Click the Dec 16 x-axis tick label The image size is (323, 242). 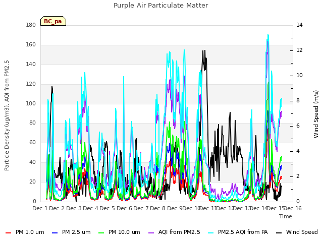coord(293,208)
